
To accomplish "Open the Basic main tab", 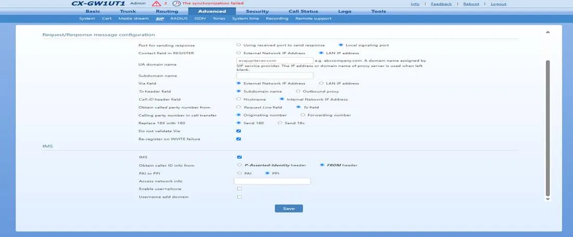I will pos(93,11).
